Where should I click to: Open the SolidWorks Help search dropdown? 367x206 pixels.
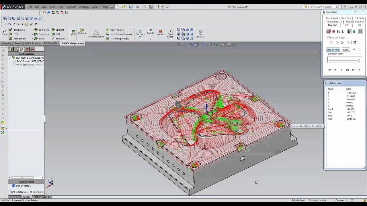tap(340, 7)
